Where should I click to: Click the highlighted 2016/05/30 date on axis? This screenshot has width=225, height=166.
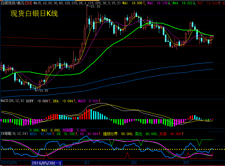coord(47,163)
